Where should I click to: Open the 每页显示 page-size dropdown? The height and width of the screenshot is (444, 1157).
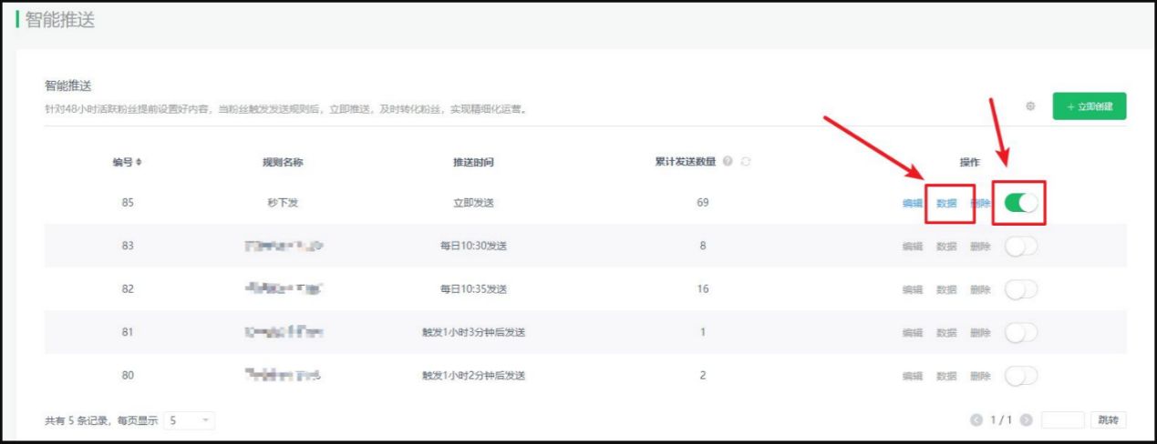(190, 420)
